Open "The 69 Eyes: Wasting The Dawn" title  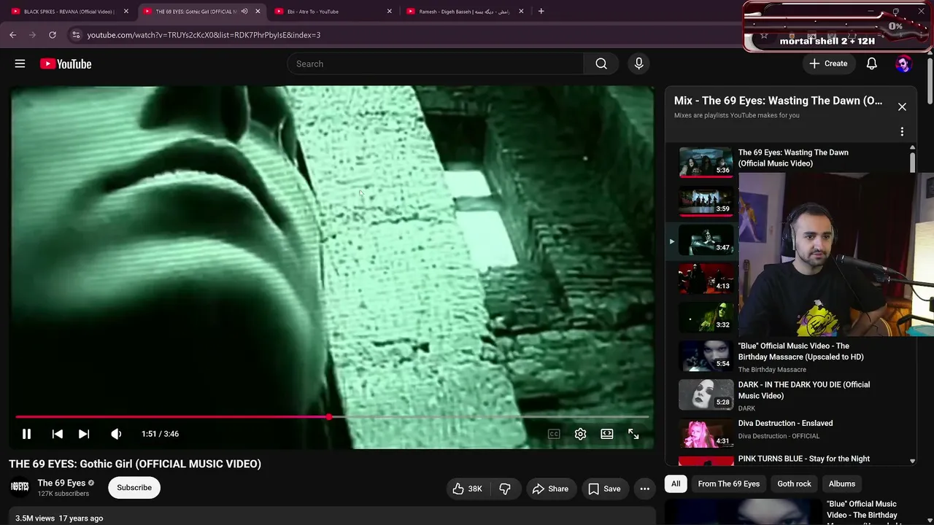coord(793,157)
